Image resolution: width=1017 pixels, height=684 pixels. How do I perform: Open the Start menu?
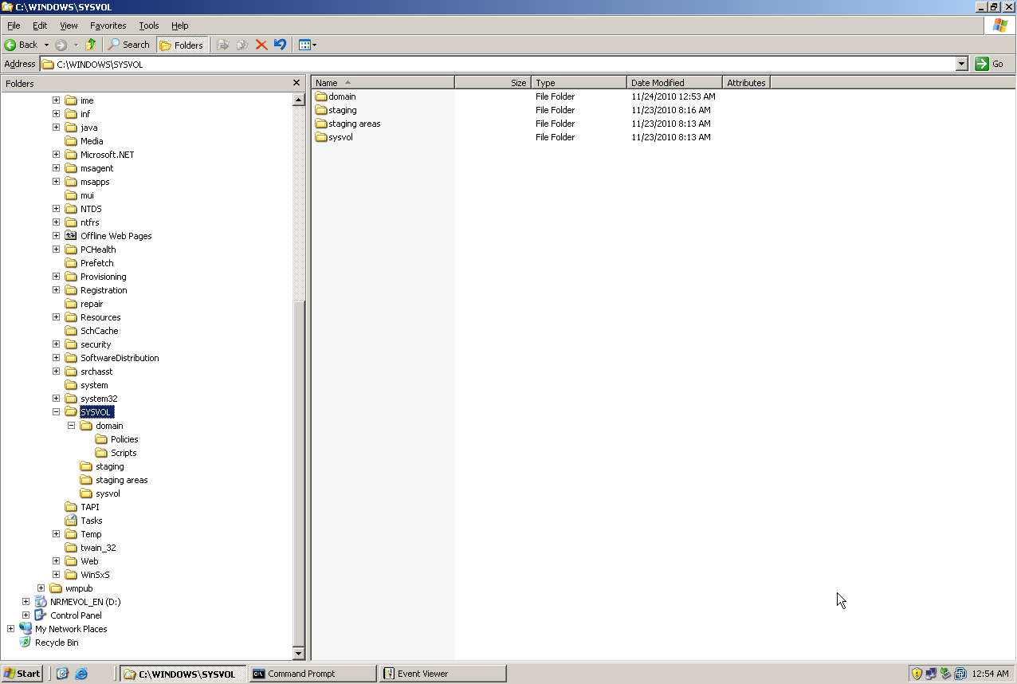click(x=22, y=674)
